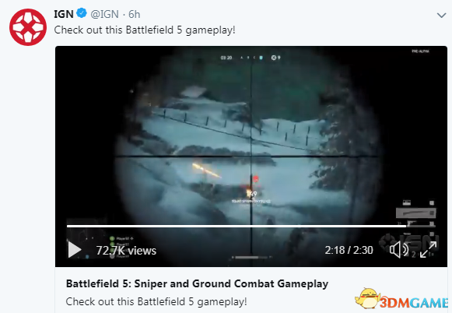Screen dimensions: 452x313
Task: Click the 6h tweet timestamp
Action: point(135,14)
